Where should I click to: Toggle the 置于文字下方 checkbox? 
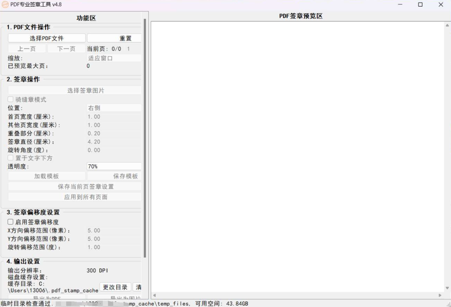[x=11, y=158]
